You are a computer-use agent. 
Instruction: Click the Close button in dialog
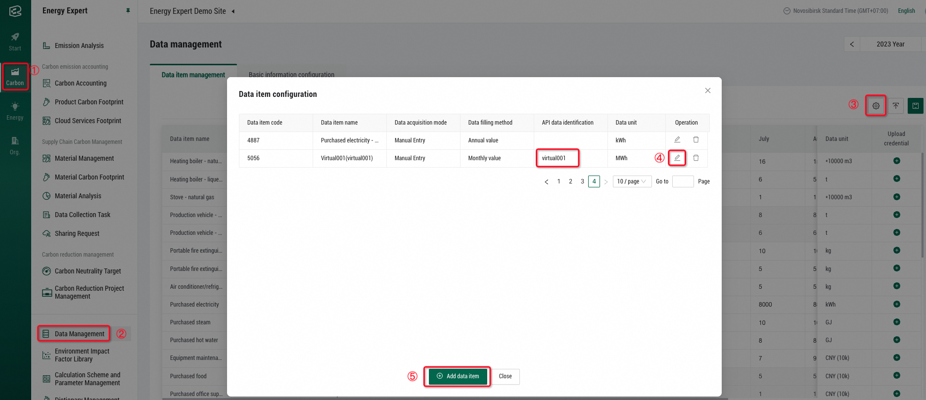point(506,376)
